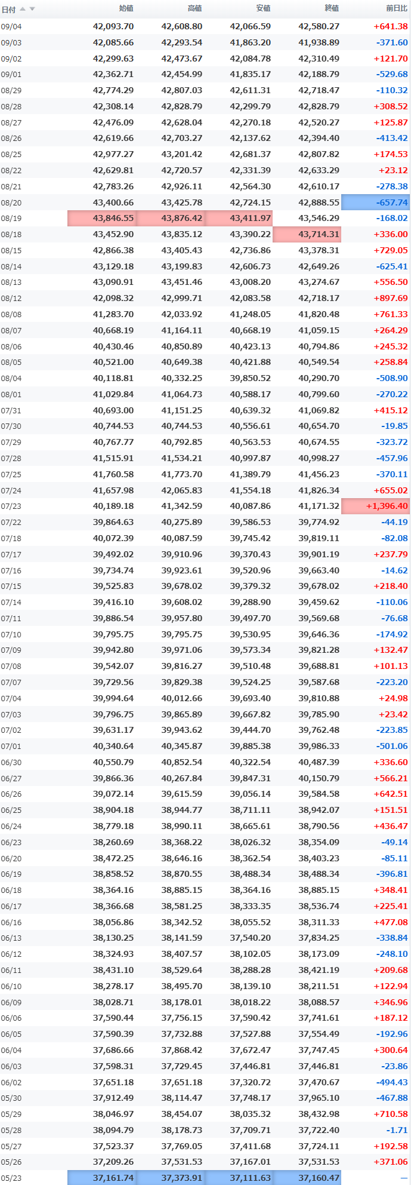Click the +336.60 change value
Screen dimensions: 411x1185
coord(391,763)
